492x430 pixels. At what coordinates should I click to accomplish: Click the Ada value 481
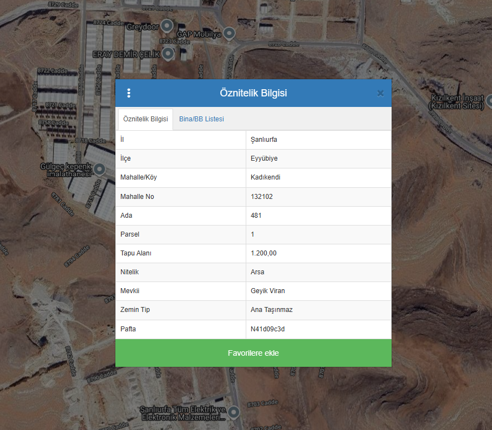[x=256, y=216]
